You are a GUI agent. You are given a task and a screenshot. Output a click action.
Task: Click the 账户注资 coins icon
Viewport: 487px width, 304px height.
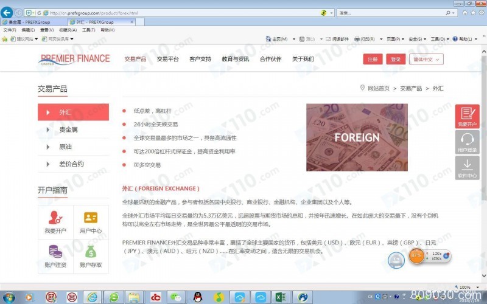[55, 252]
